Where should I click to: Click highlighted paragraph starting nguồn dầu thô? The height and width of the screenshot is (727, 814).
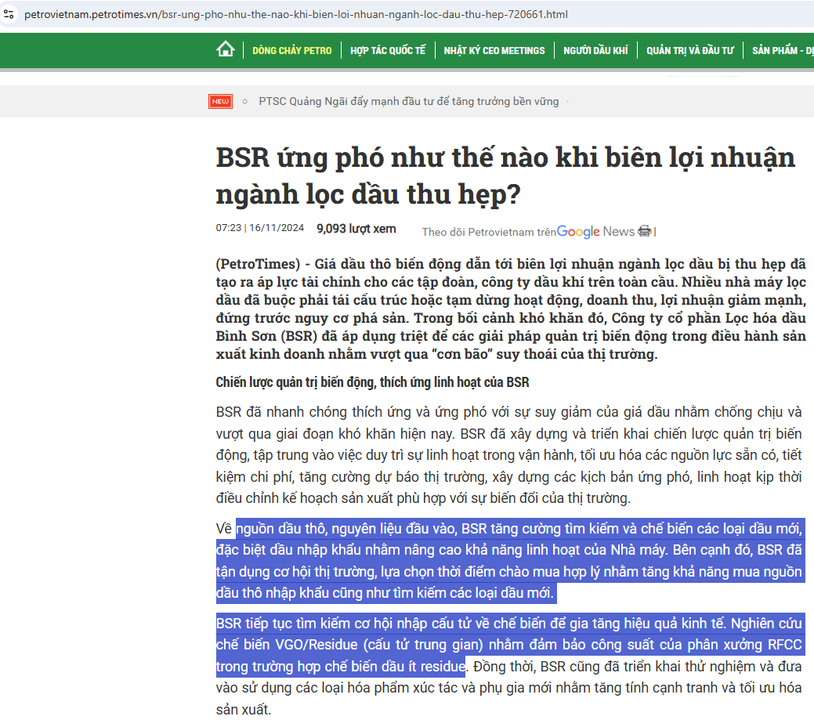[510, 561]
